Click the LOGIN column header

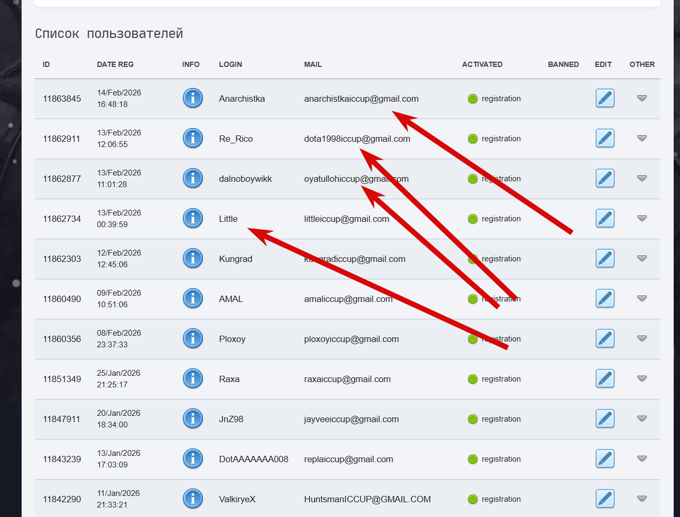231,64
